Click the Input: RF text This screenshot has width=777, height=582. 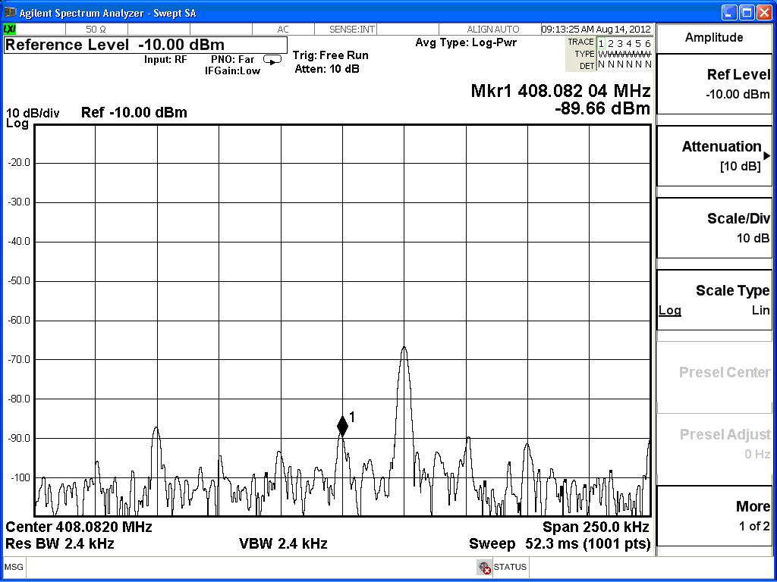pyautogui.click(x=165, y=60)
